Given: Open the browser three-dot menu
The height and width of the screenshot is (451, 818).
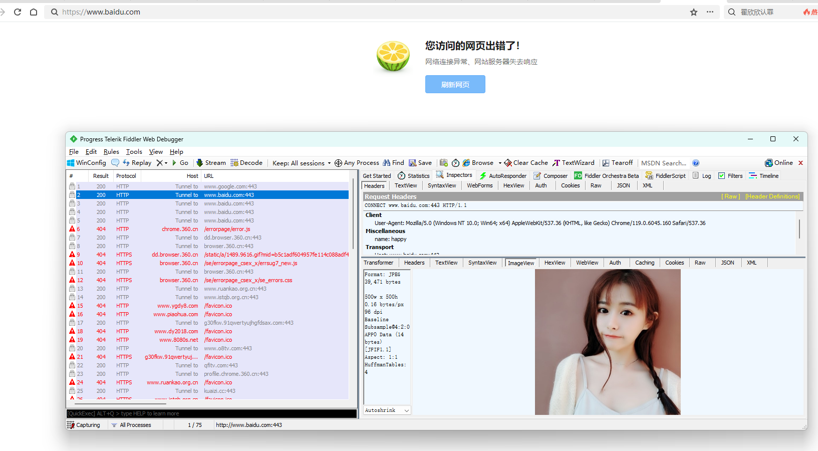Looking at the screenshot, I should [x=710, y=12].
